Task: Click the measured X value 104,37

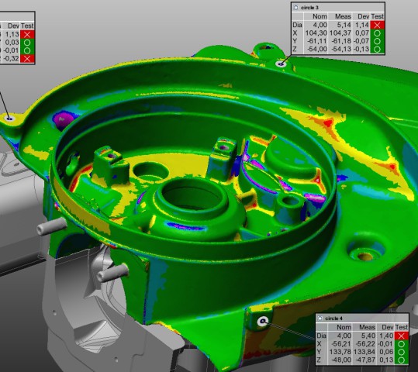Action: click(340, 33)
